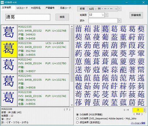Click the IVS検索 app icon in title bar
The width and height of the screenshot is (148, 126).
point(2,2)
